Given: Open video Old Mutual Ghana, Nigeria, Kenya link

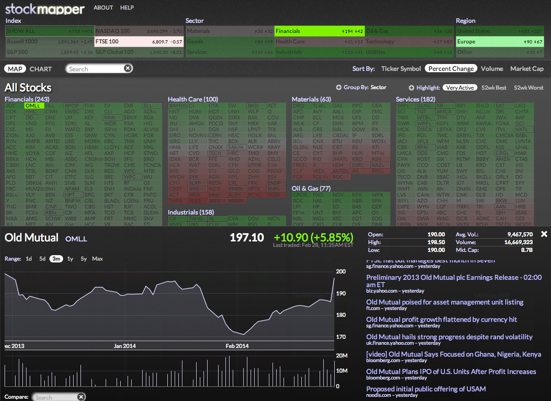Looking at the screenshot, I should 454,354.
